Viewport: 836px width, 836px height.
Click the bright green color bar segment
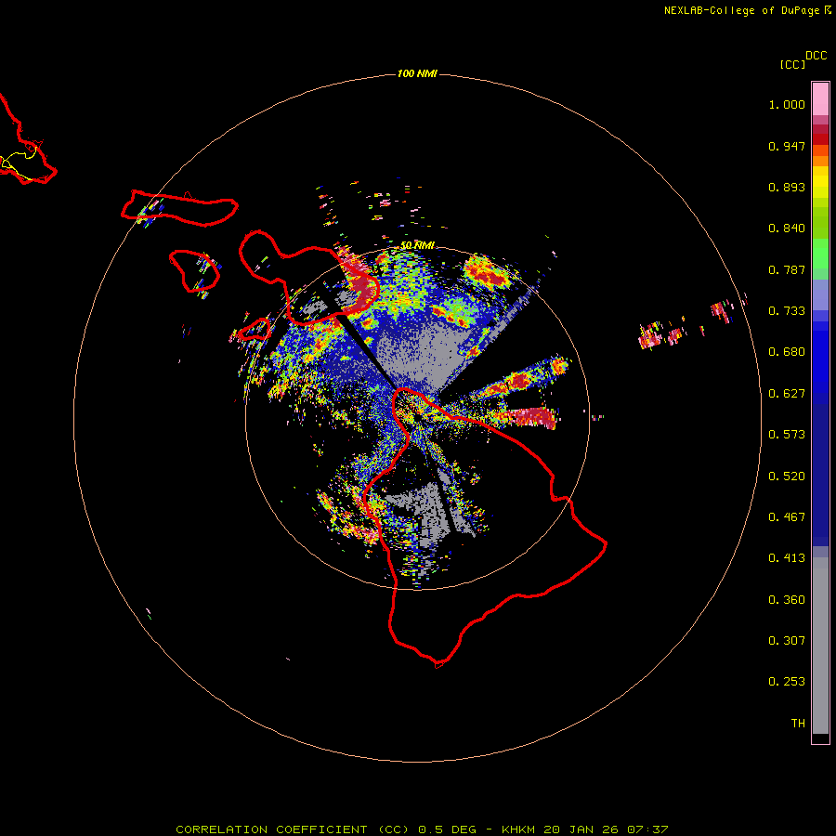[820, 254]
